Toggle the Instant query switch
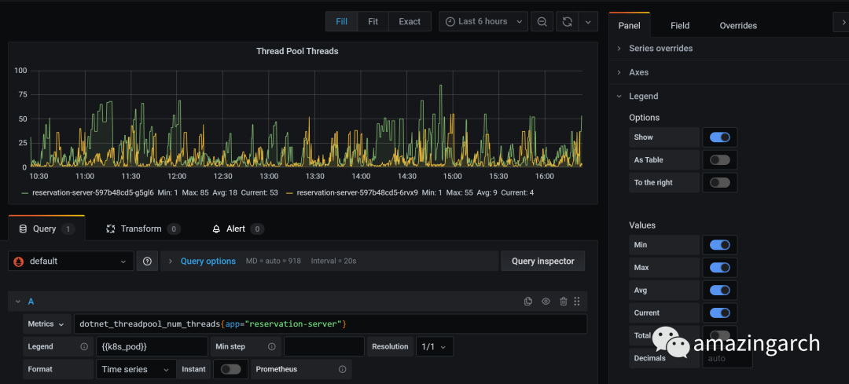The image size is (849, 384). point(230,369)
